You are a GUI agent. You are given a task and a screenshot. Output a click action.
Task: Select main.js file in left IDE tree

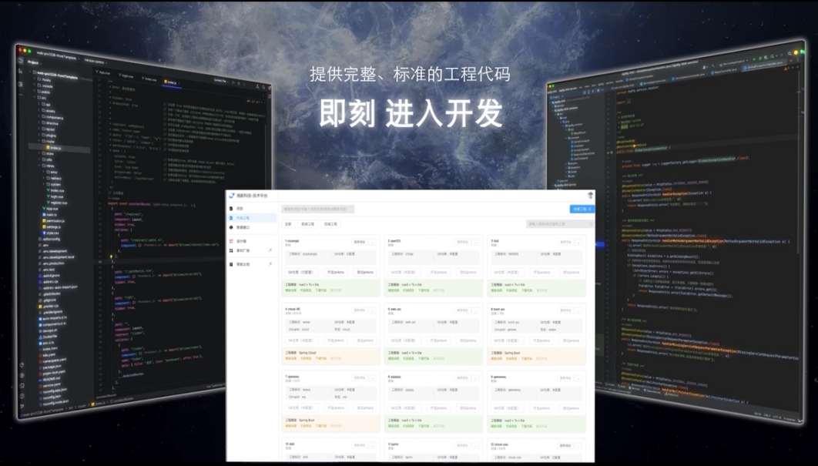coord(51,214)
